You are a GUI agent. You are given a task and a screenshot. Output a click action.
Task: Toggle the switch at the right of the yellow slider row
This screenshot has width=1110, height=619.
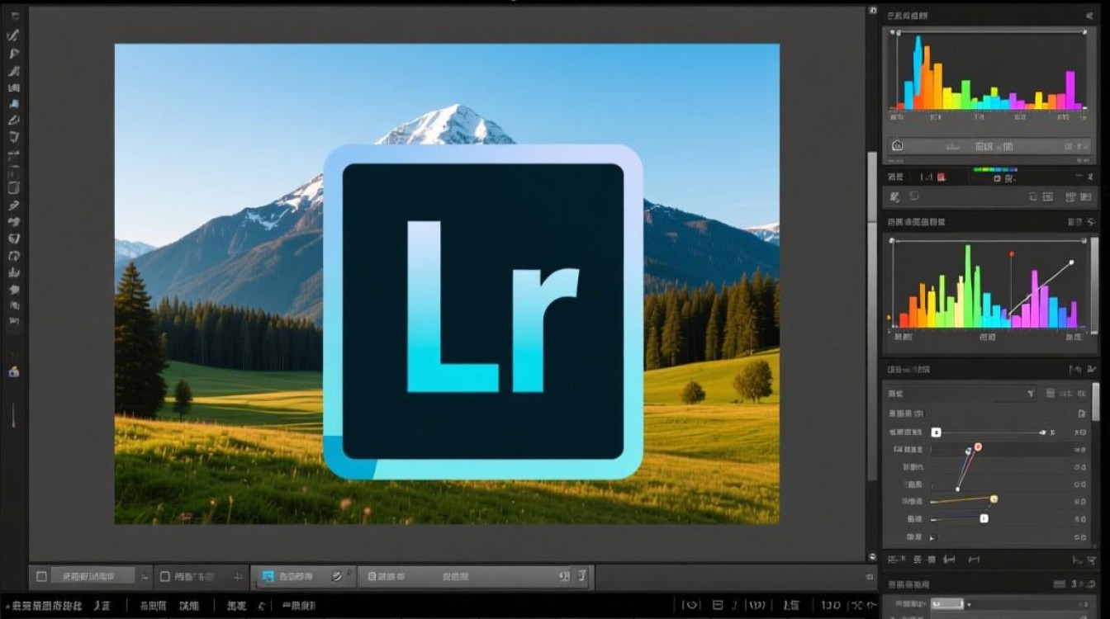1080,501
